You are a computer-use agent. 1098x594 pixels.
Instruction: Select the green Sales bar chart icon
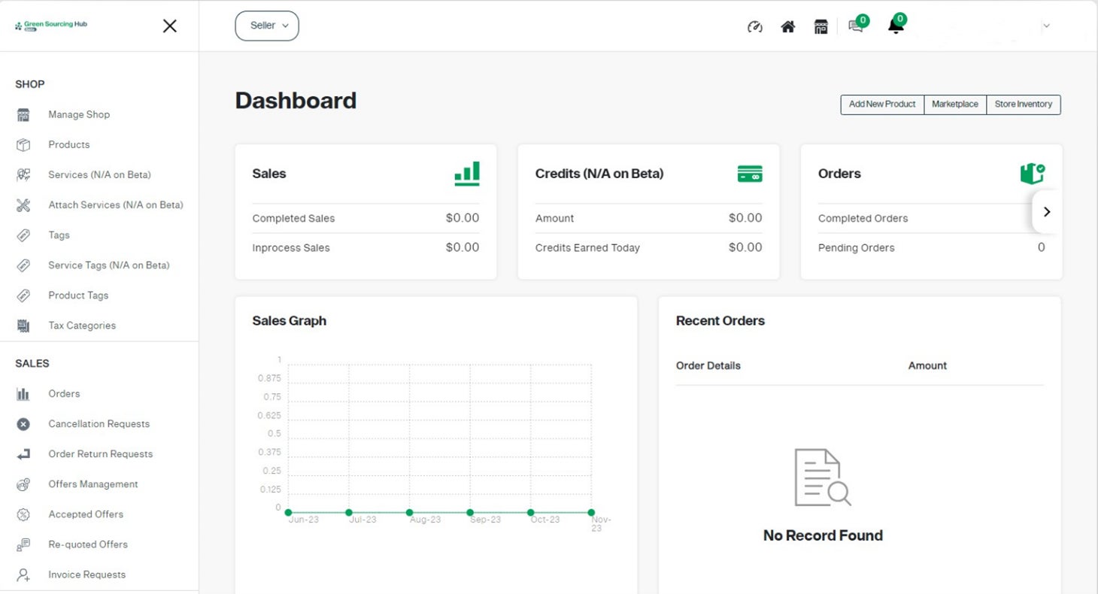pyautogui.click(x=467, y=174)
